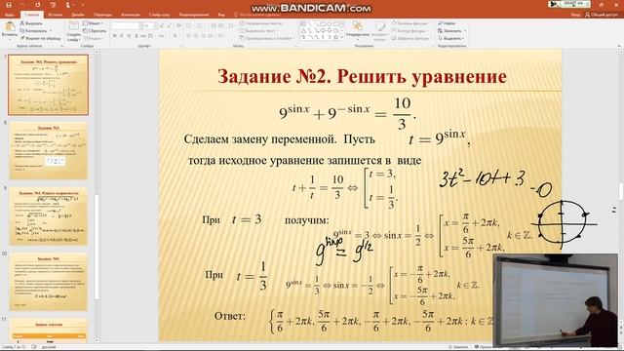This screenshot has height=351, width=624.
Task: Open the Макет layout dropdown
Action: [x=93, y=23]
